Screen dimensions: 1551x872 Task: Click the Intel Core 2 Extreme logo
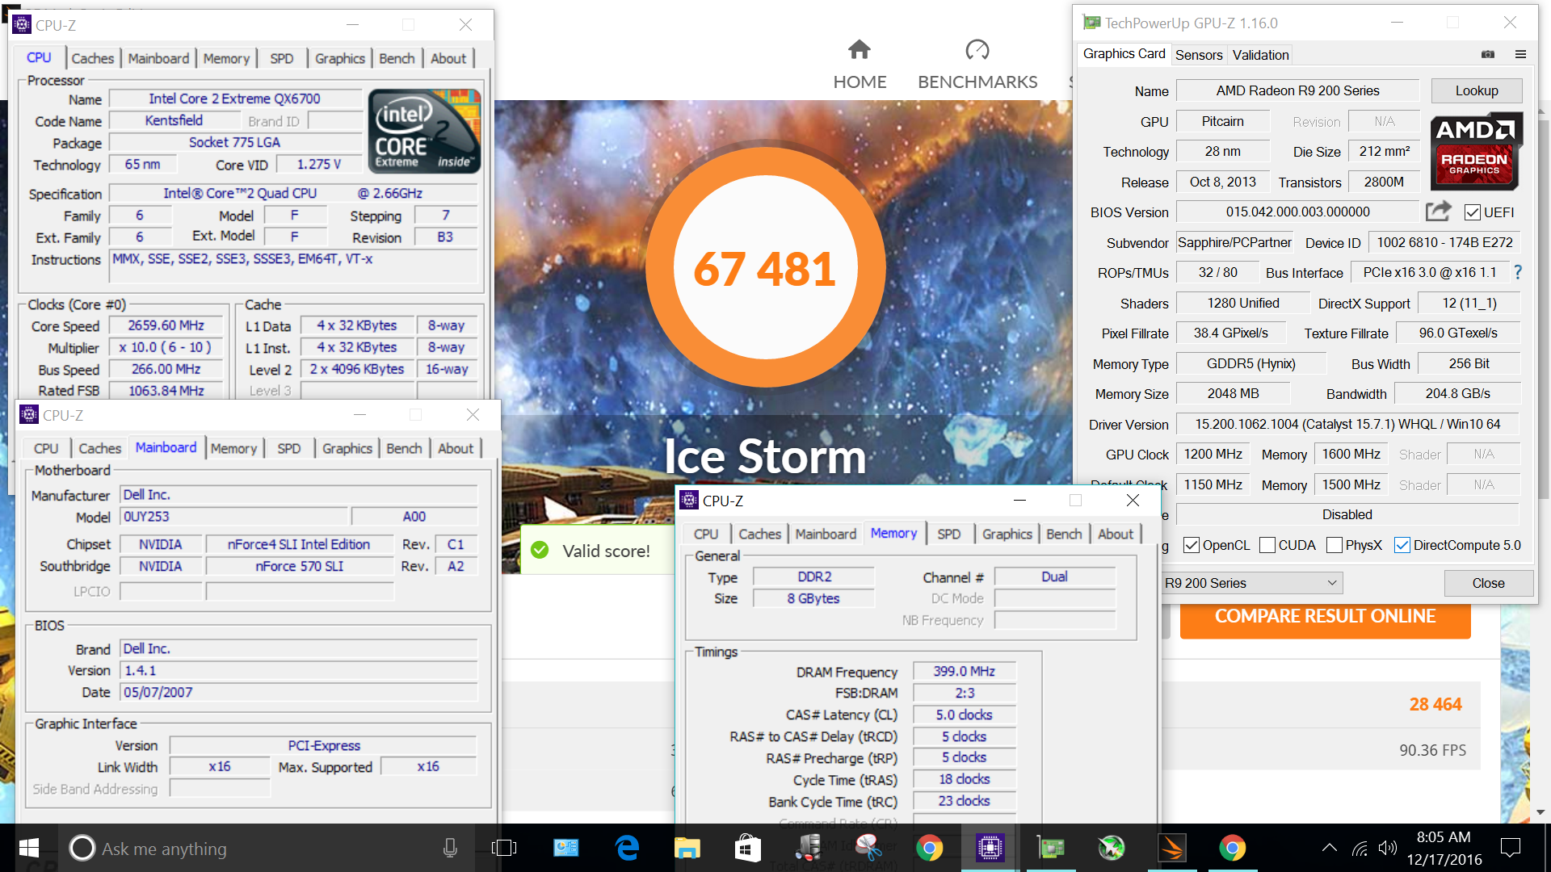click(424, 131)
